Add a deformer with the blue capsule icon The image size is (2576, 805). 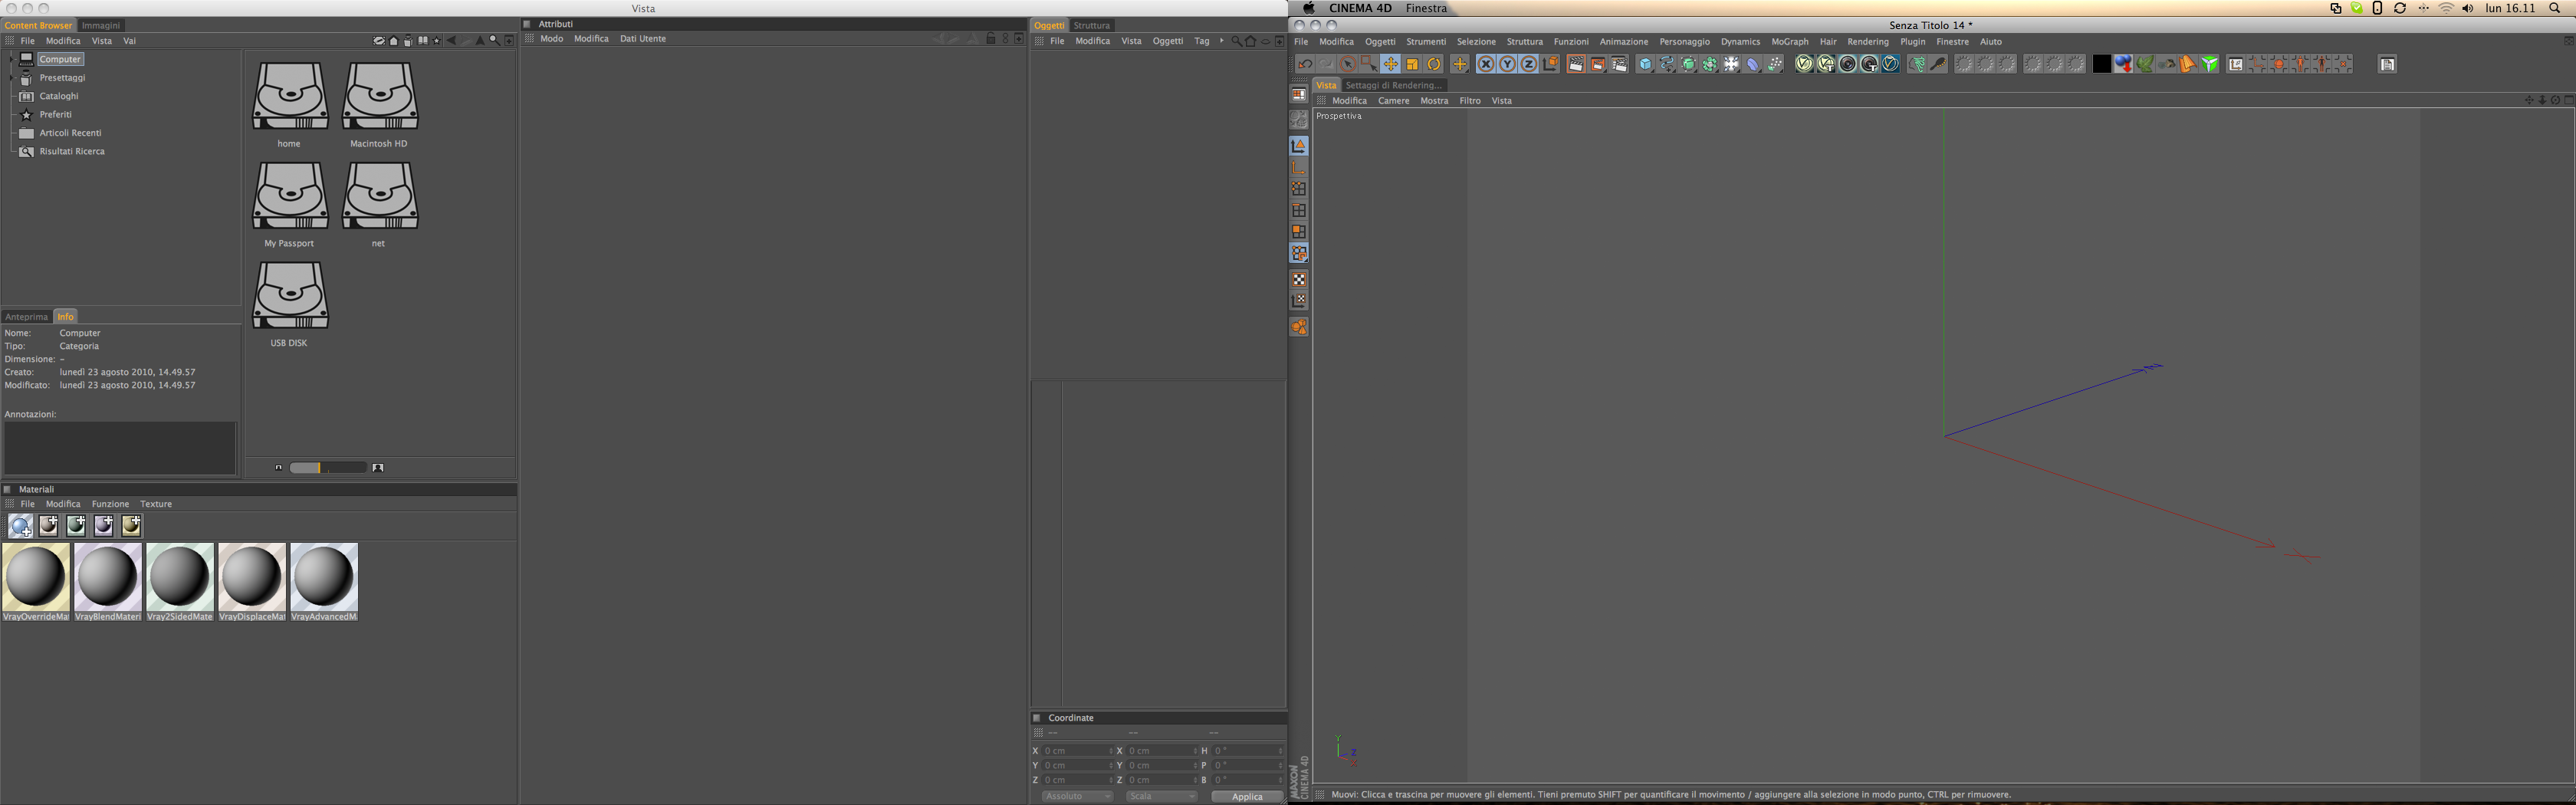(1753, 64)
